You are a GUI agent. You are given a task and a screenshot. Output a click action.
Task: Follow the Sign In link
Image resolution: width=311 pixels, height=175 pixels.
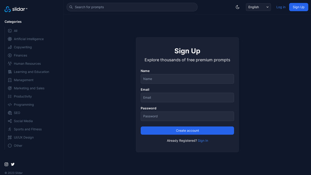[203, 141]
